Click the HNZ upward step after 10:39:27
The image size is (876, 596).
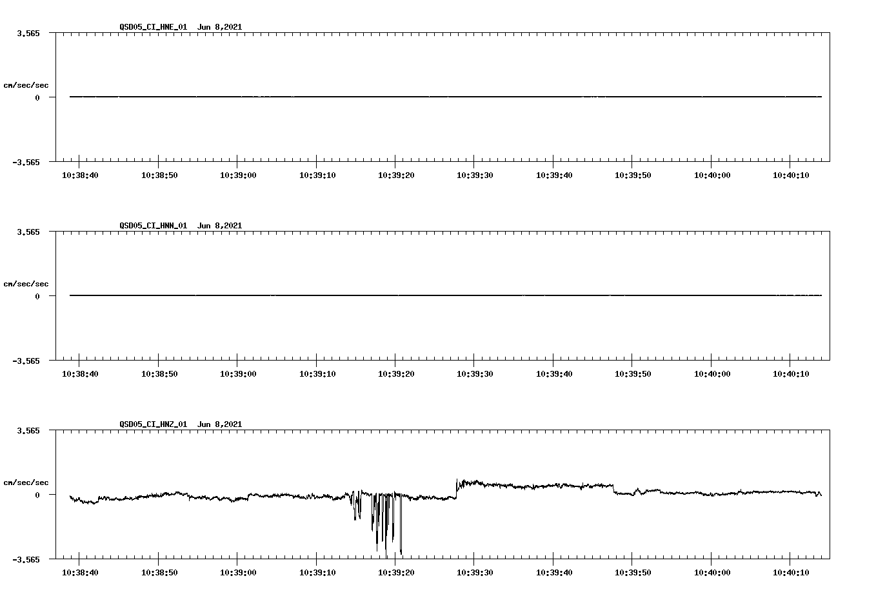(x=457, y=489)
